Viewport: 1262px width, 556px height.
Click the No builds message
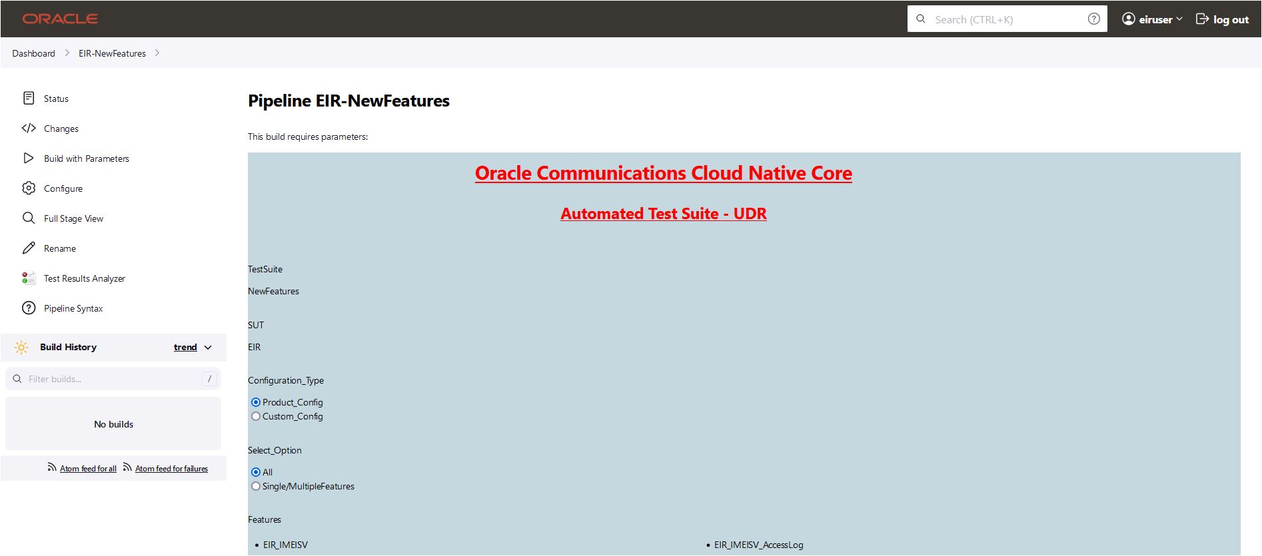click(x=113, y=424)
